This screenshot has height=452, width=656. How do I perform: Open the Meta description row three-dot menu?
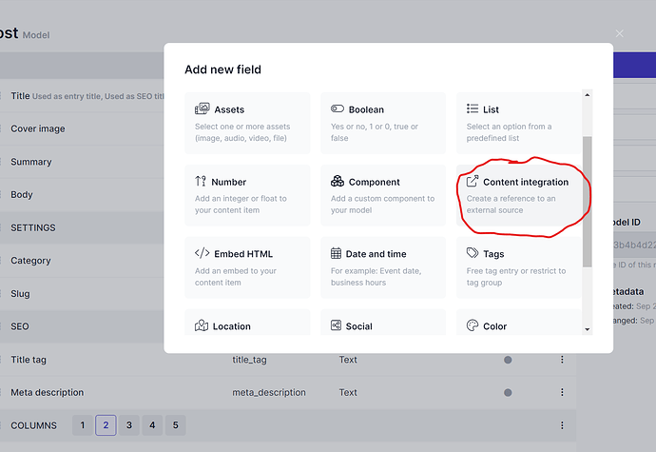click(x=562, y=392)
